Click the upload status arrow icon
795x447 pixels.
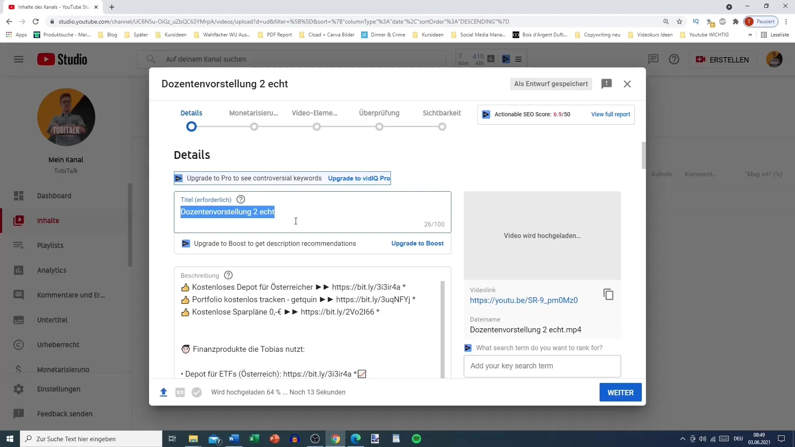pos(164,392)
